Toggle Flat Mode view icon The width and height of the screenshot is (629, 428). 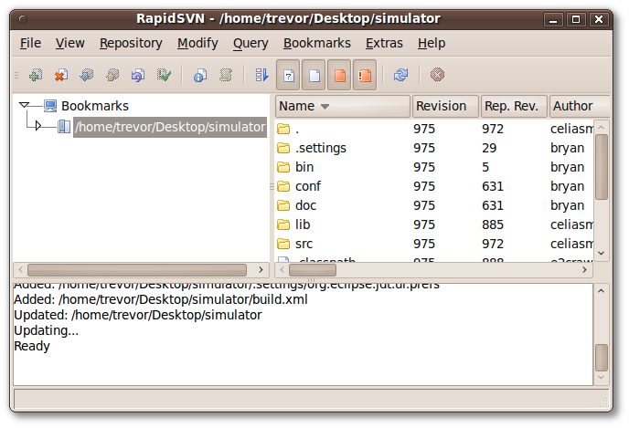261,75
